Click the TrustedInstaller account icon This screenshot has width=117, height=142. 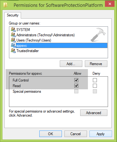[13, 51]
